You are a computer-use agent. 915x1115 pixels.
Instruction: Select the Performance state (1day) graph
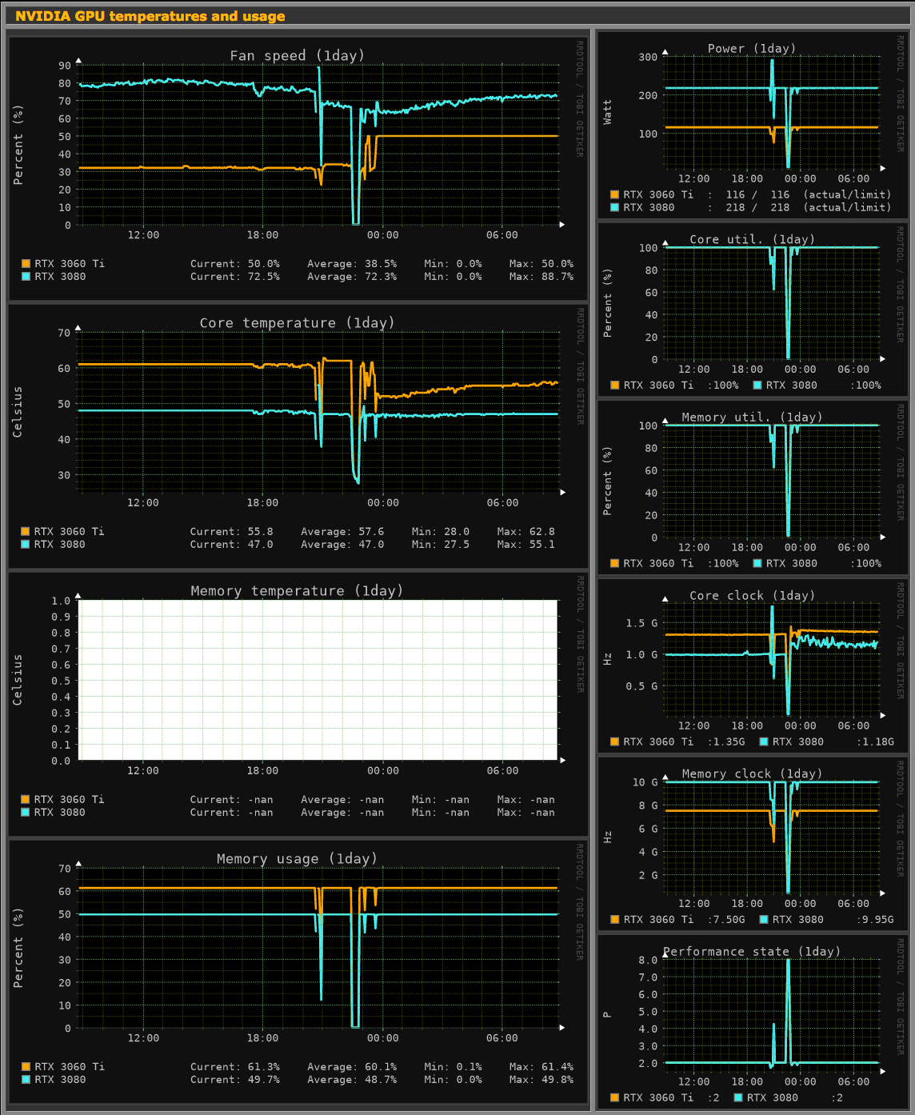(753, 1022)
